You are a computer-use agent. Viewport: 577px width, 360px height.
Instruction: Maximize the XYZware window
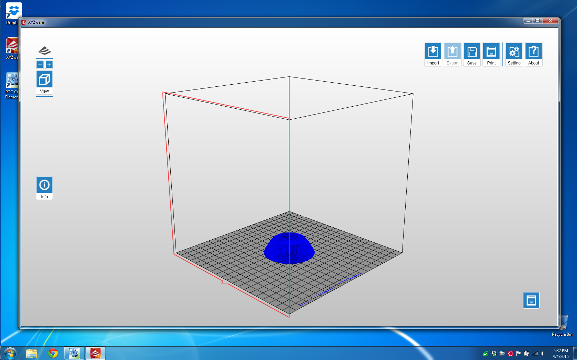pos(538,21)
